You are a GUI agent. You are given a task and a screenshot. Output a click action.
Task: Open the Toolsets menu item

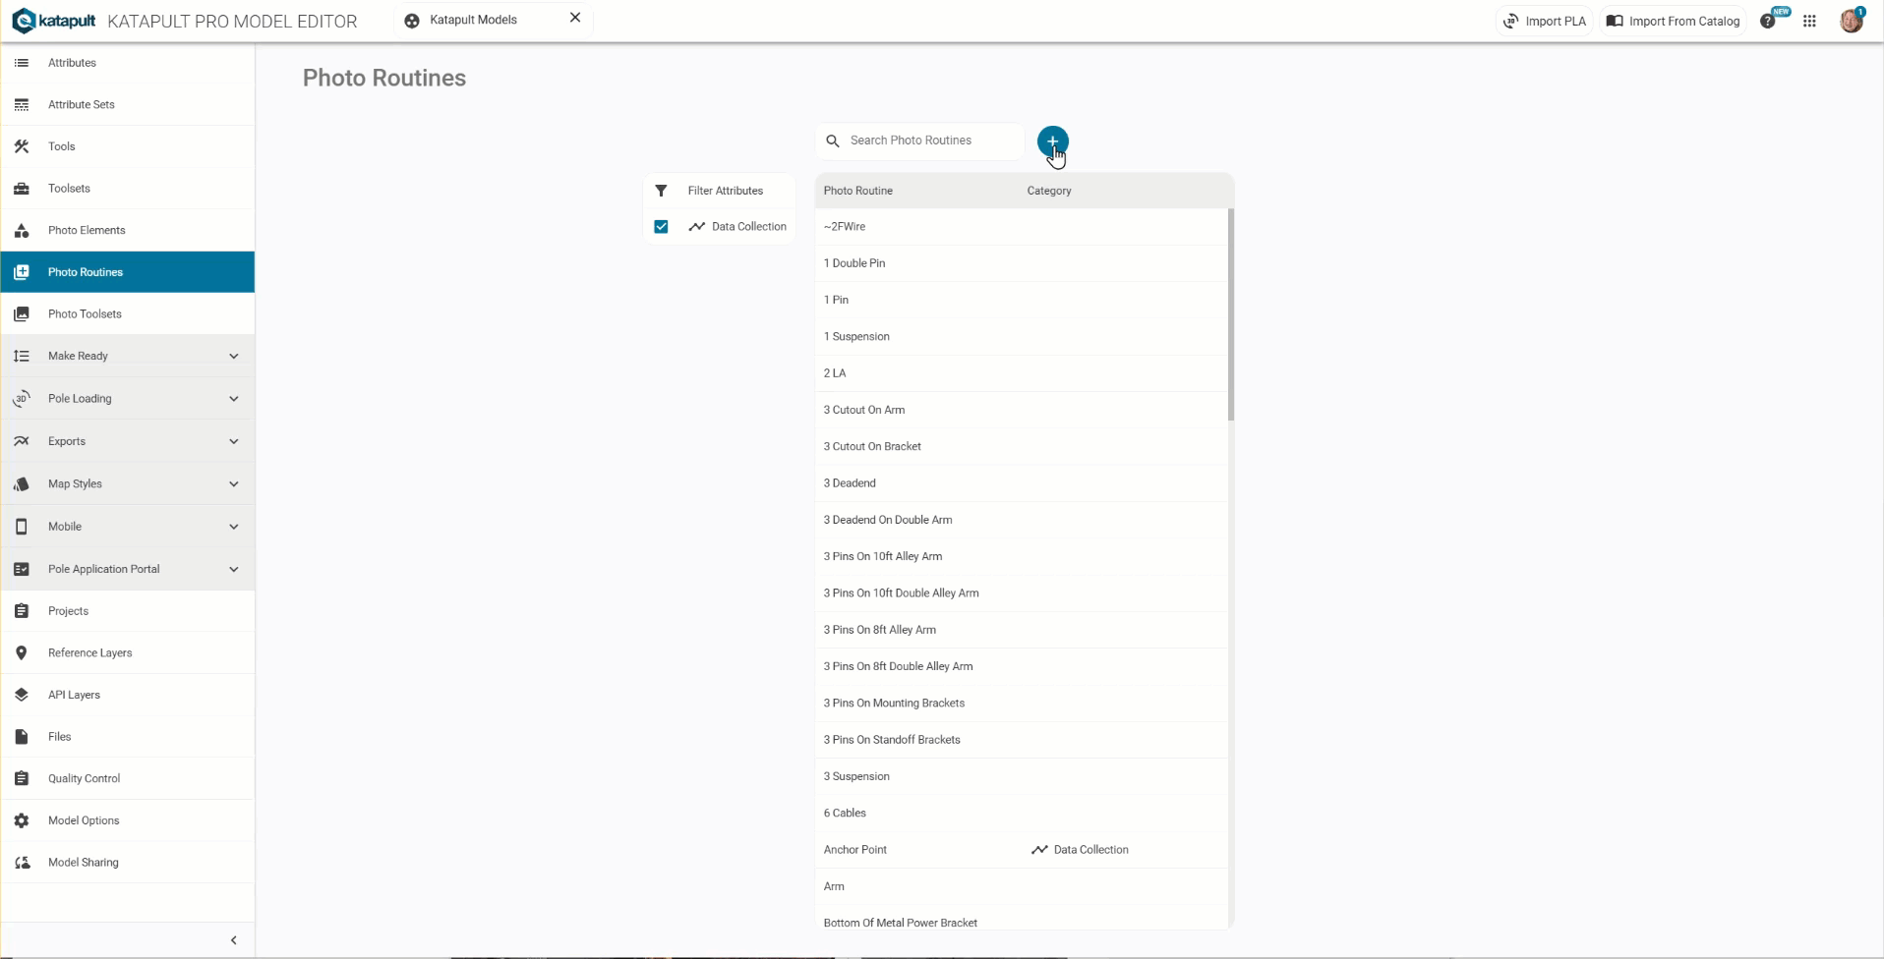[128, 189]
